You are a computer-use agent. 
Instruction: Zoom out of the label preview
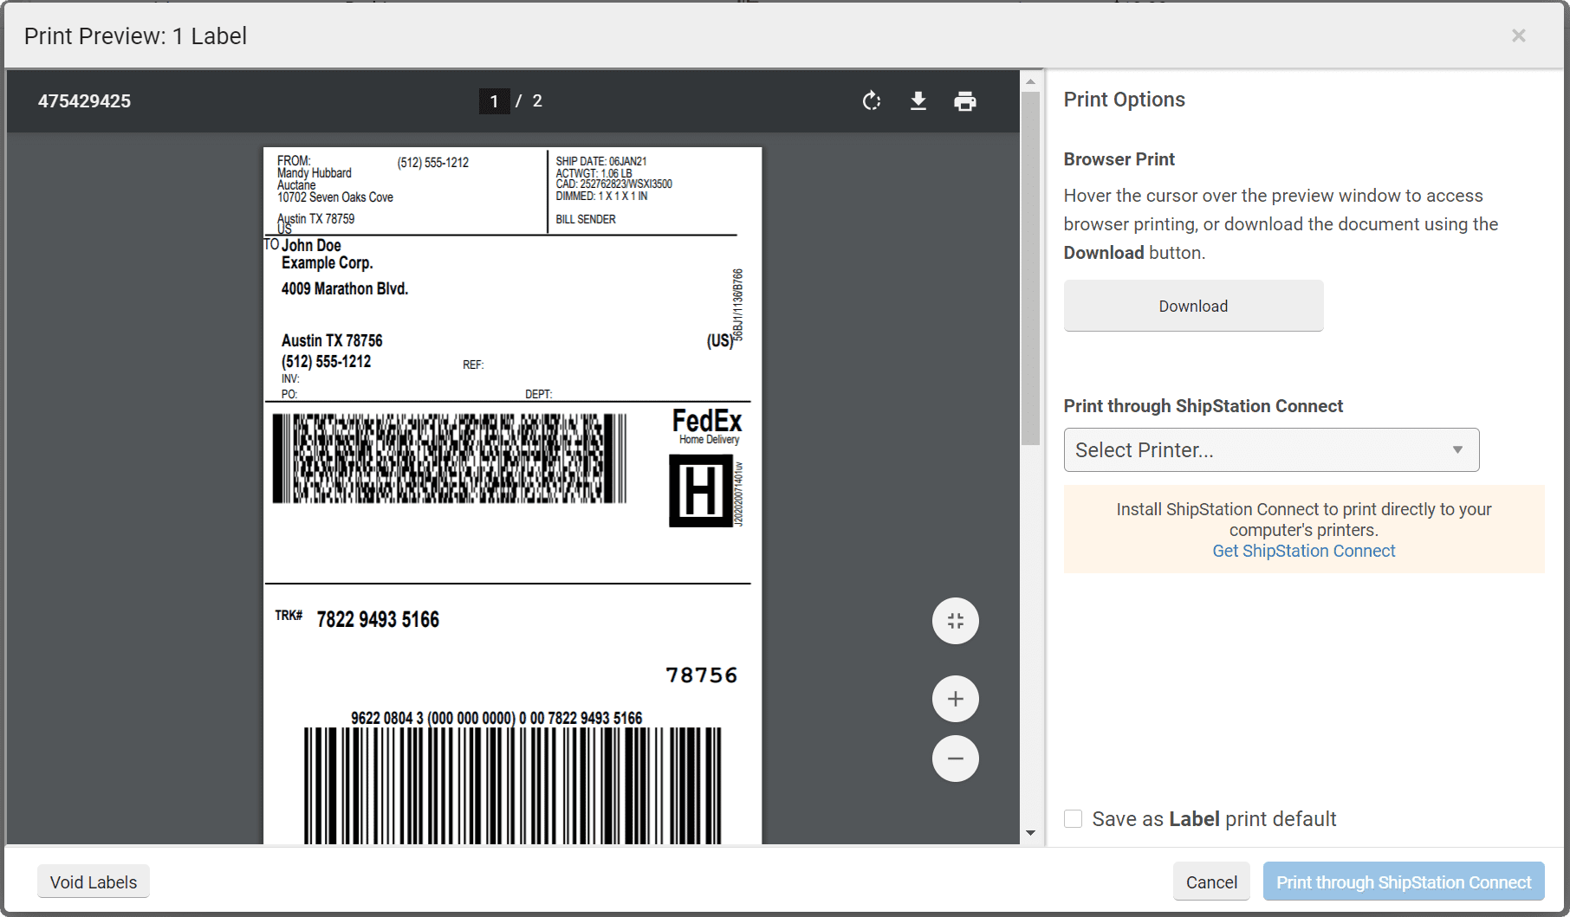955,759
